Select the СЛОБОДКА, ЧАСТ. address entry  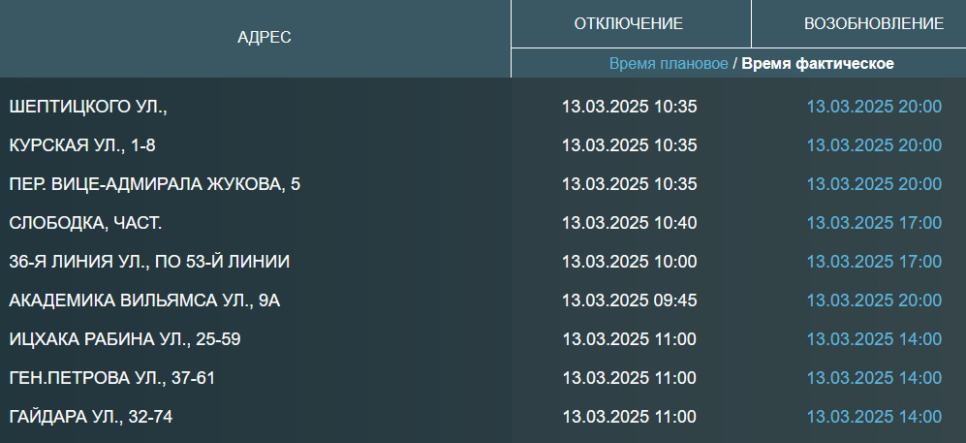pyautogui.click(x=85, y=223)
